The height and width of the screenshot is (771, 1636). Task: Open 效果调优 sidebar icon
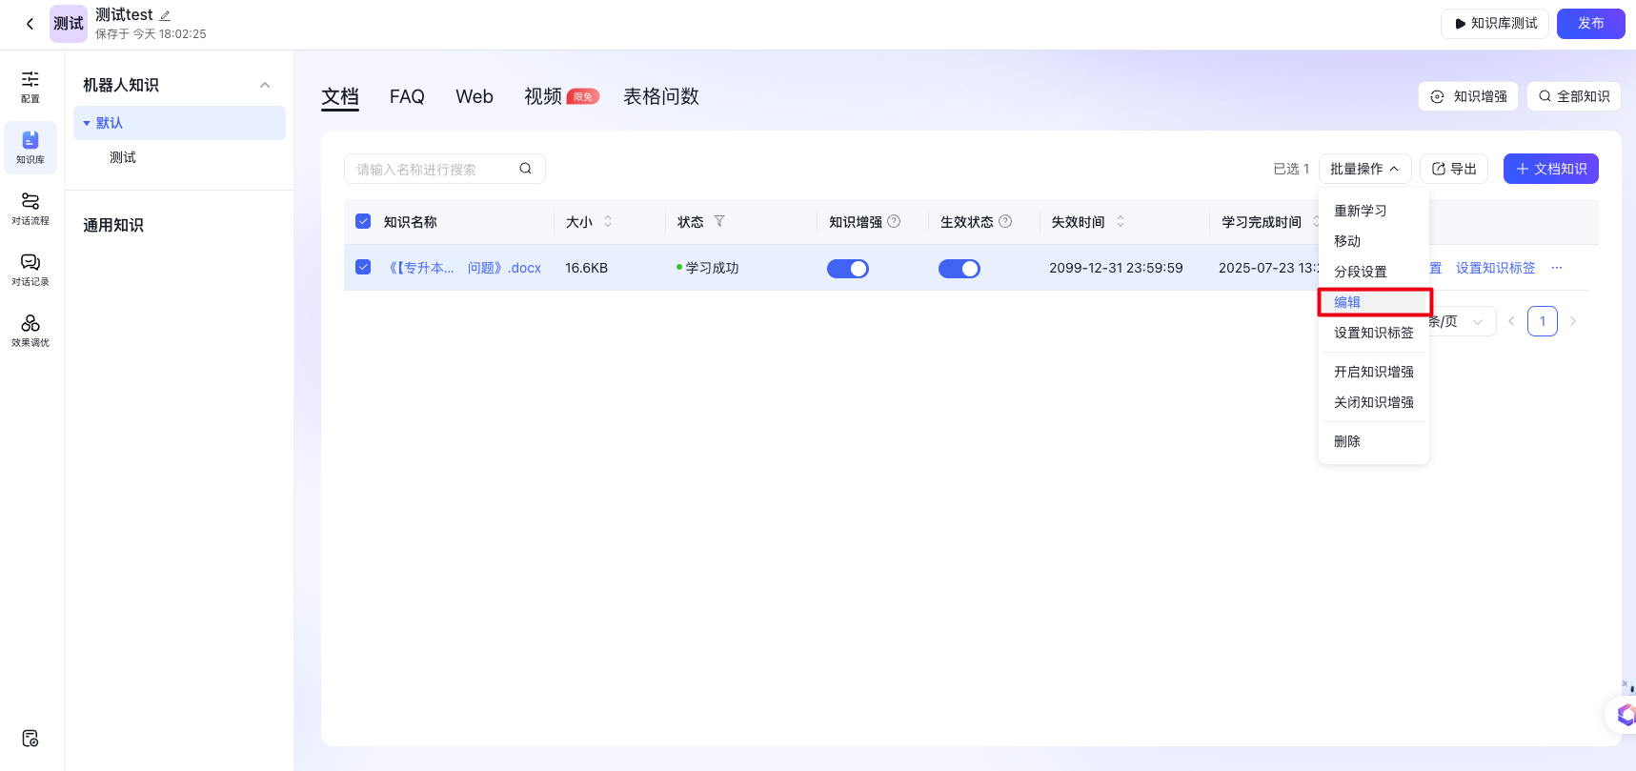coord(30,330)
